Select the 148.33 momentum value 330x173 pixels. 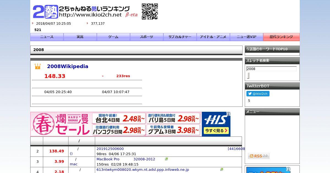55,76
